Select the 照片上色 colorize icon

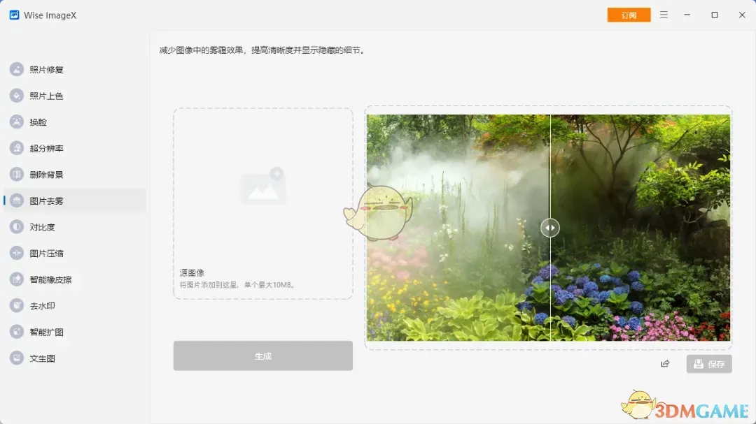[x=17, y=96]
